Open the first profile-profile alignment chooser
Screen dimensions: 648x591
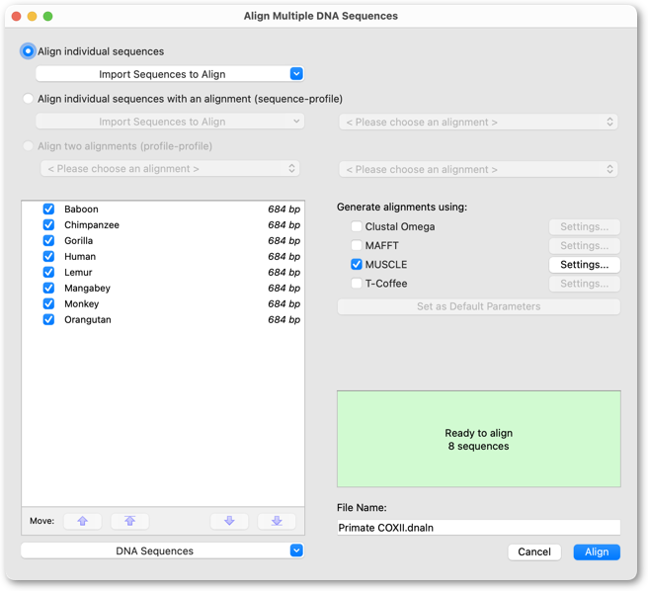coord(170,169)
